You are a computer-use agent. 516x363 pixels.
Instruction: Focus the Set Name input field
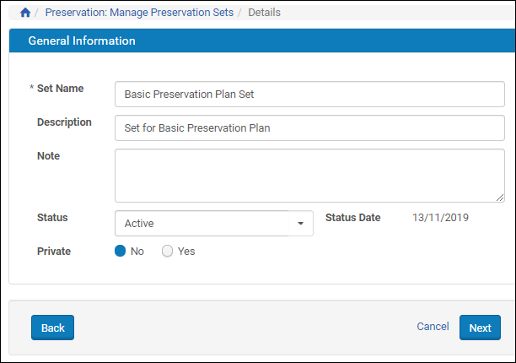pyautogui.click(x=309, y=95)
